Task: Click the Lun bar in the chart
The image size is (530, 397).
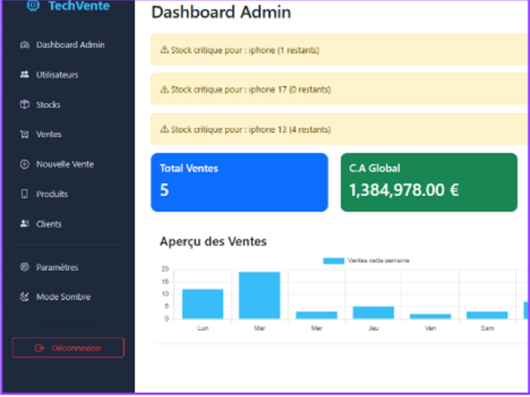Action: 203,304
